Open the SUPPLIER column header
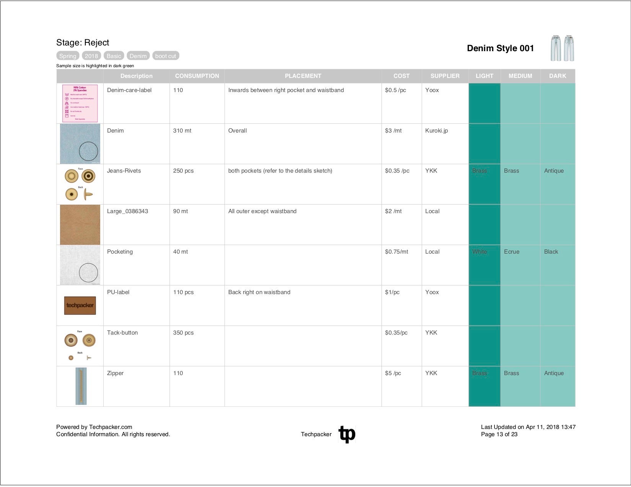 (x=445, y=76)
